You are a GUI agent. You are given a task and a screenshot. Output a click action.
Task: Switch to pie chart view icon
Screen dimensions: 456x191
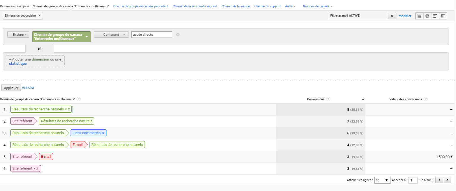pos(427,16)
